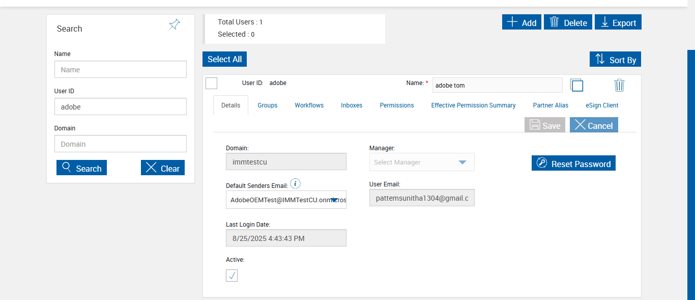
Task: Switch to the Groups tab
Action: click(267, 105)
